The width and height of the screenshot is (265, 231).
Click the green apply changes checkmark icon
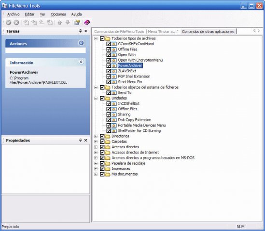pos(9,23)
